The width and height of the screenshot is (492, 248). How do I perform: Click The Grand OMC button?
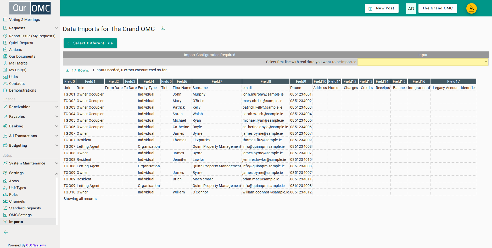tap(438, 8)
